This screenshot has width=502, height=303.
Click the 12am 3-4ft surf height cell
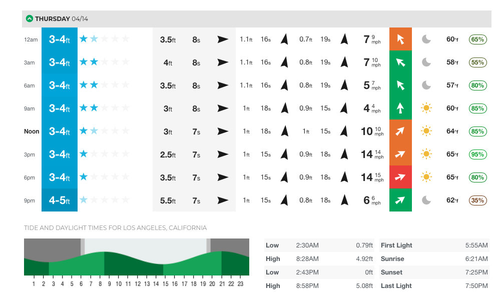pos(60,39)
